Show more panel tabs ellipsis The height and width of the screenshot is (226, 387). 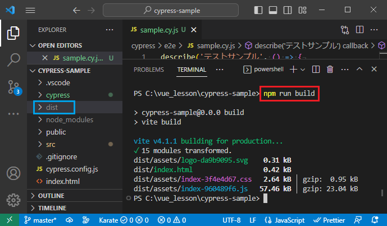[x=220, y=70]
